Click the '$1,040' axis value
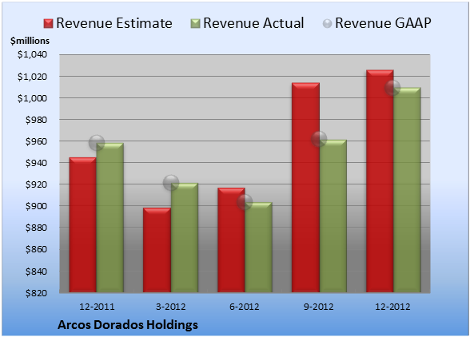 [32, 54]
